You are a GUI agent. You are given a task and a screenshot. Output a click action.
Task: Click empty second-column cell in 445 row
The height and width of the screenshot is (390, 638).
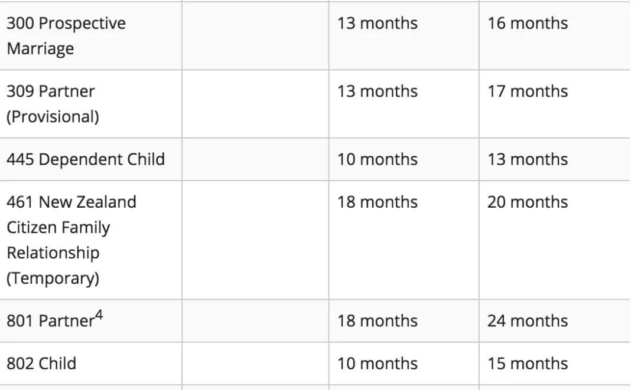[x=255, y=159]
